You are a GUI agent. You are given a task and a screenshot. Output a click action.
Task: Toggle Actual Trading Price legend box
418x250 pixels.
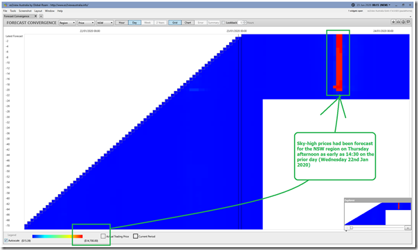[x=103, y=236]
